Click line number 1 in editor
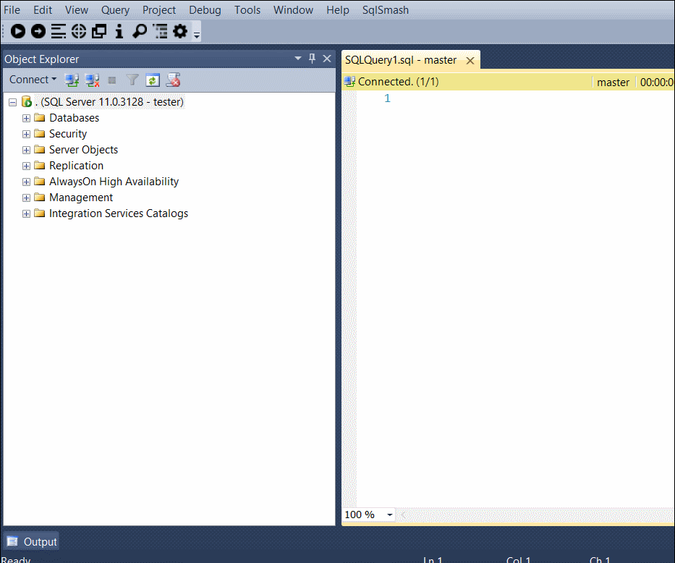The height and width of the screenshot is (563, 675). click(388, 98)
